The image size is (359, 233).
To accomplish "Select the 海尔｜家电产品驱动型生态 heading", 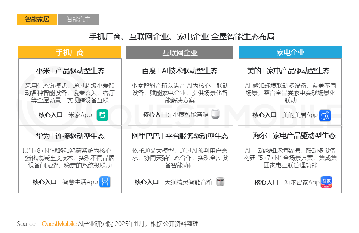I will 290,136.
